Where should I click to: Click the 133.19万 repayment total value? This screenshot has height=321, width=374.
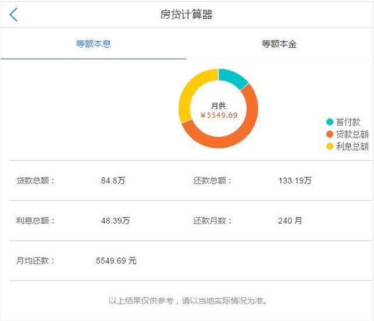pyautogui.click(x=295, y=181)
